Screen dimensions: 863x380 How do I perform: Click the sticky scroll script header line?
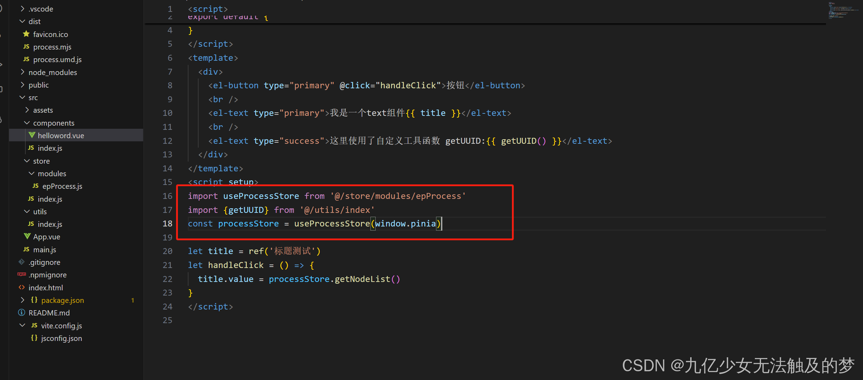pyautogui.click(x=208, y=8)
